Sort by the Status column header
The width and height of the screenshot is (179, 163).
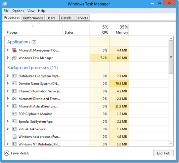click(76, 30)
